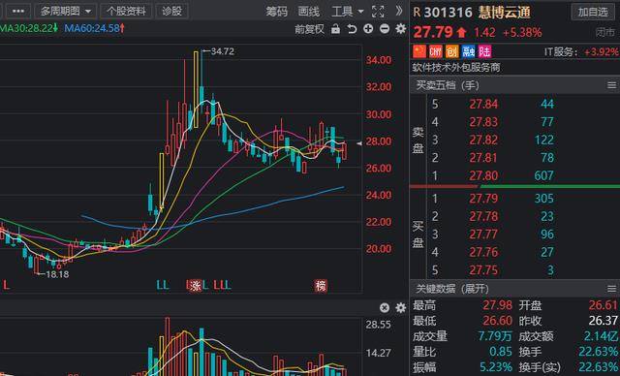Open 工具 dropdown menu
This screenshot has width=620, height=376.
coord(347,12)
